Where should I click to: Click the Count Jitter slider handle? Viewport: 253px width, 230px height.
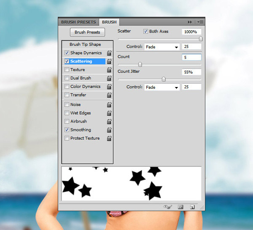pos(164,79)
